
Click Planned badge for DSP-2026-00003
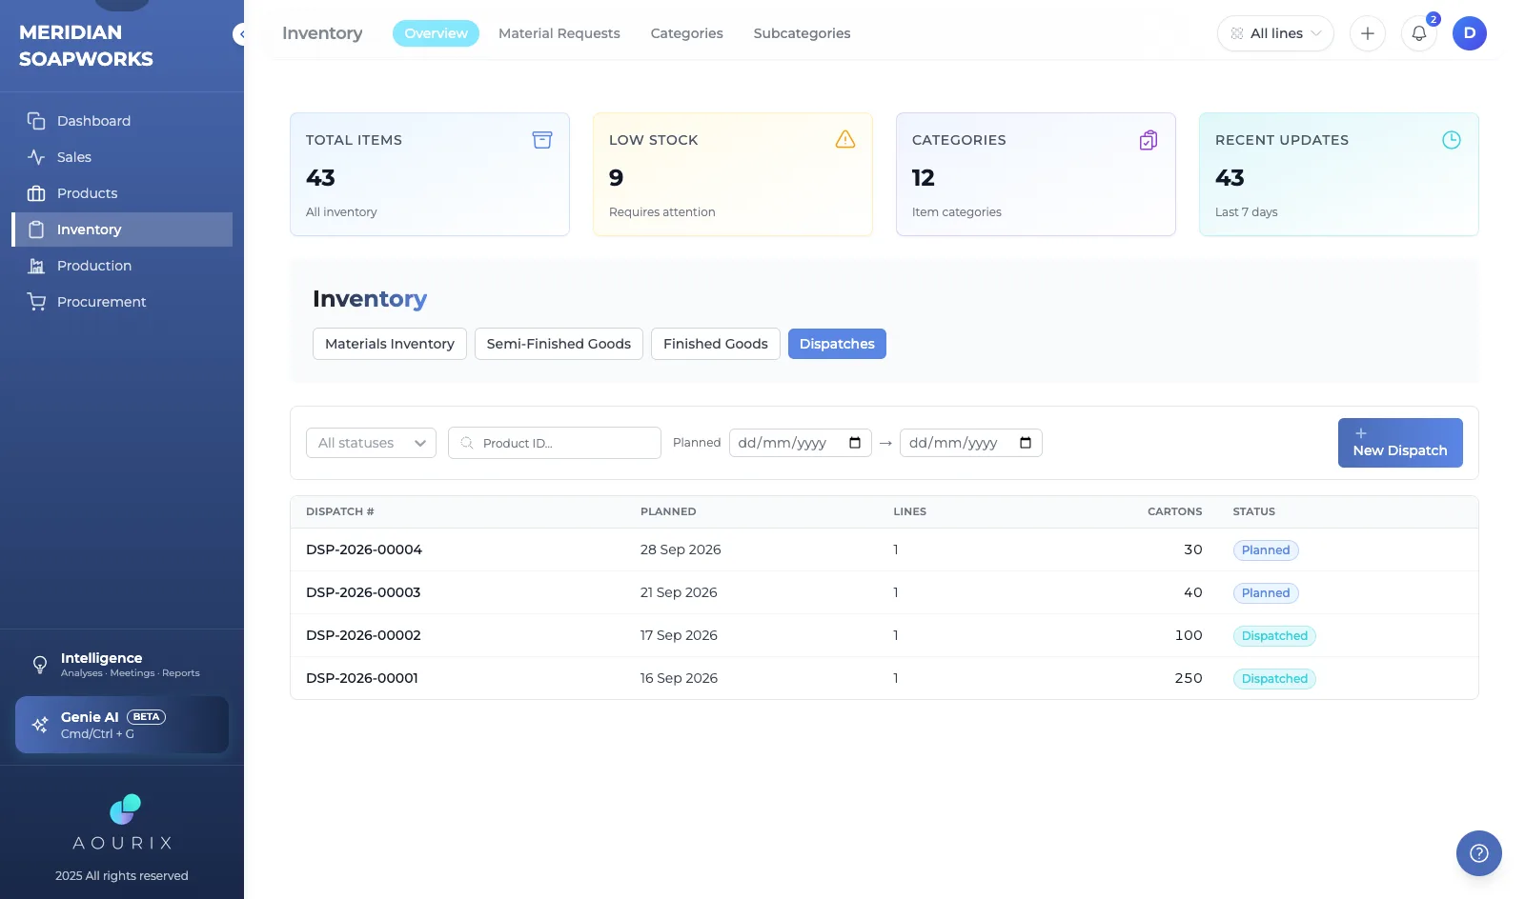coord(1266,593)
